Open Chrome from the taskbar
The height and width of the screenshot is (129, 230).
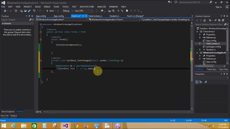point(76,126)
